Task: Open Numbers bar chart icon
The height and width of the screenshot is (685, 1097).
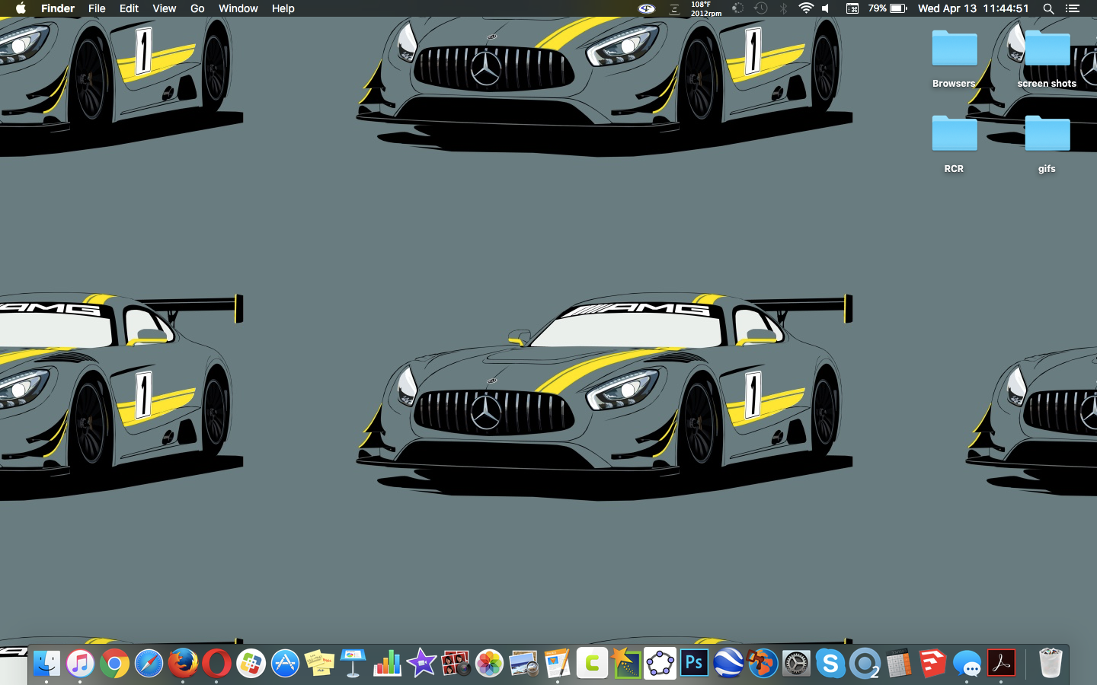Action: point(387,664)
